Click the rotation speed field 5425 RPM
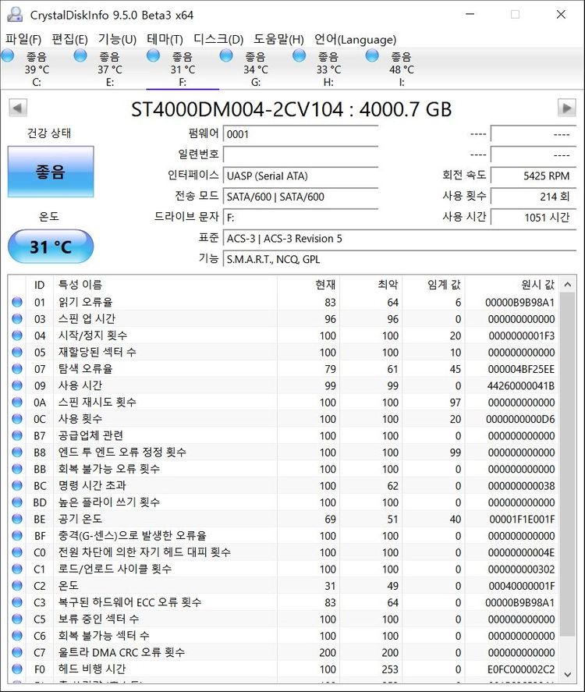The height and width of the screenshot is (692, 585). [x=534, y=176]
